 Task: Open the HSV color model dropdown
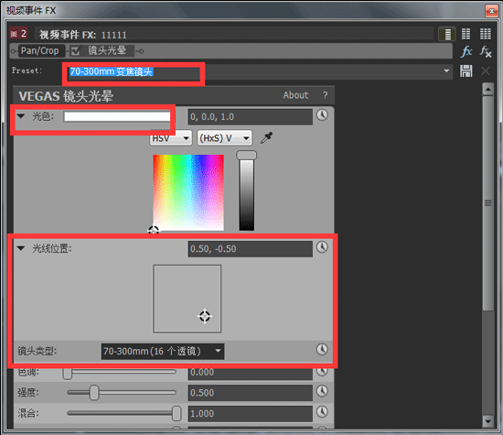pyautogui.click(x=171, y=138)
